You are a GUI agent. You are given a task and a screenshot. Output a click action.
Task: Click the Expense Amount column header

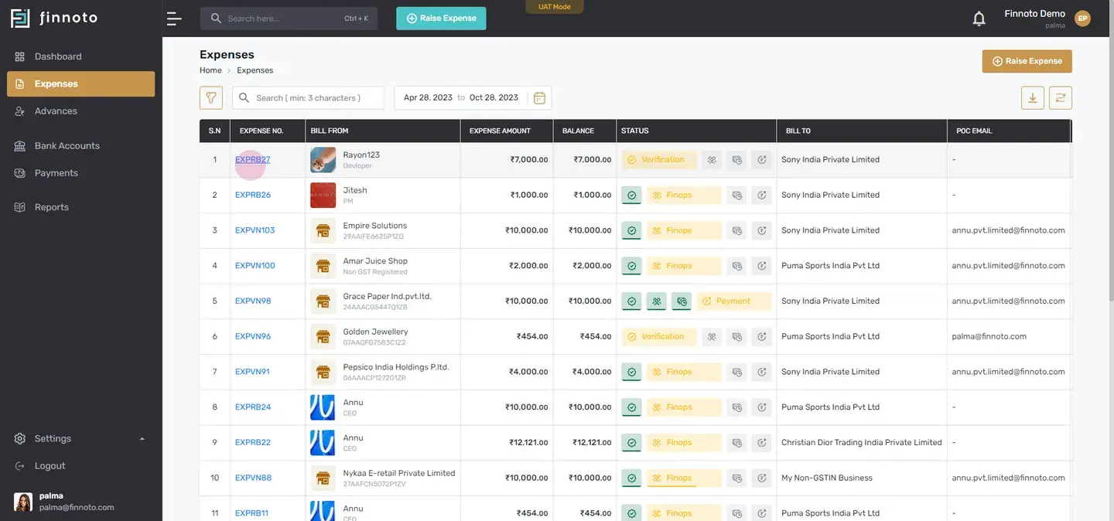(507, 131)
